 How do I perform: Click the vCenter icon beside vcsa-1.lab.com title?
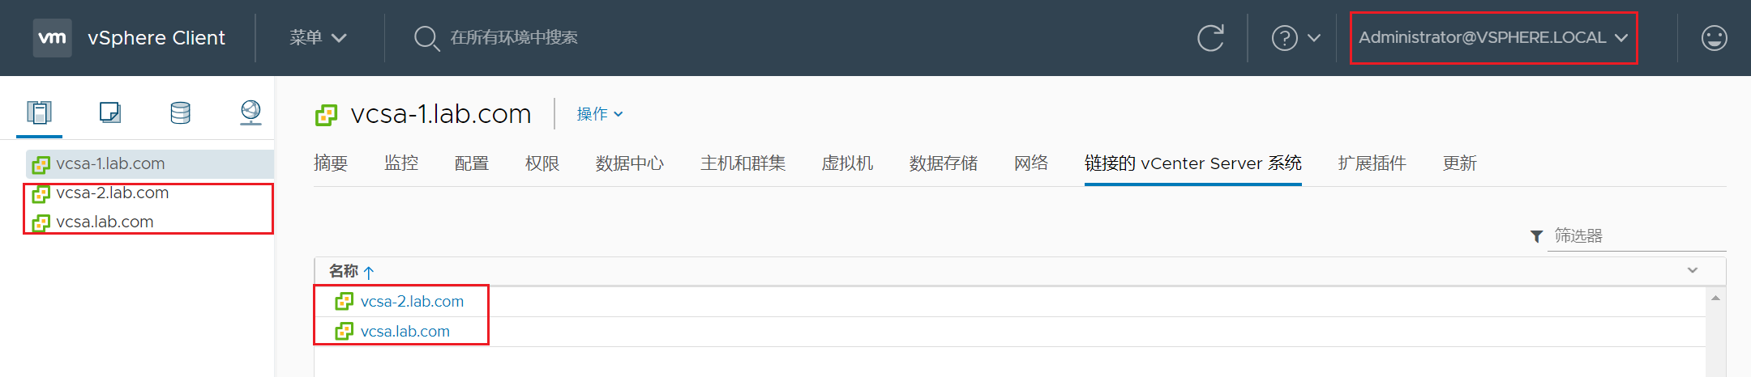(326, 115)
